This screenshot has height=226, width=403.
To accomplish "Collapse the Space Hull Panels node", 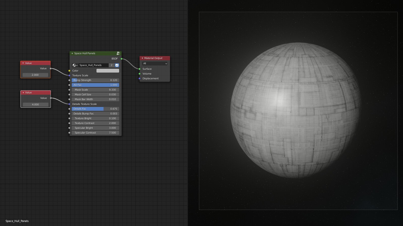I will point(73,53).
